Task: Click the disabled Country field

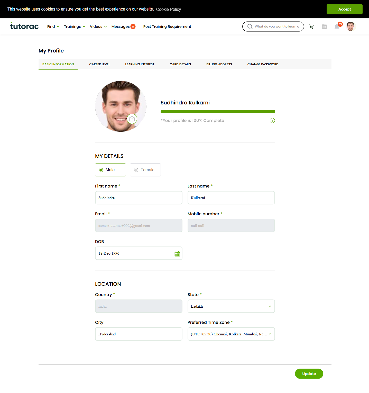Action: [139, 306]
